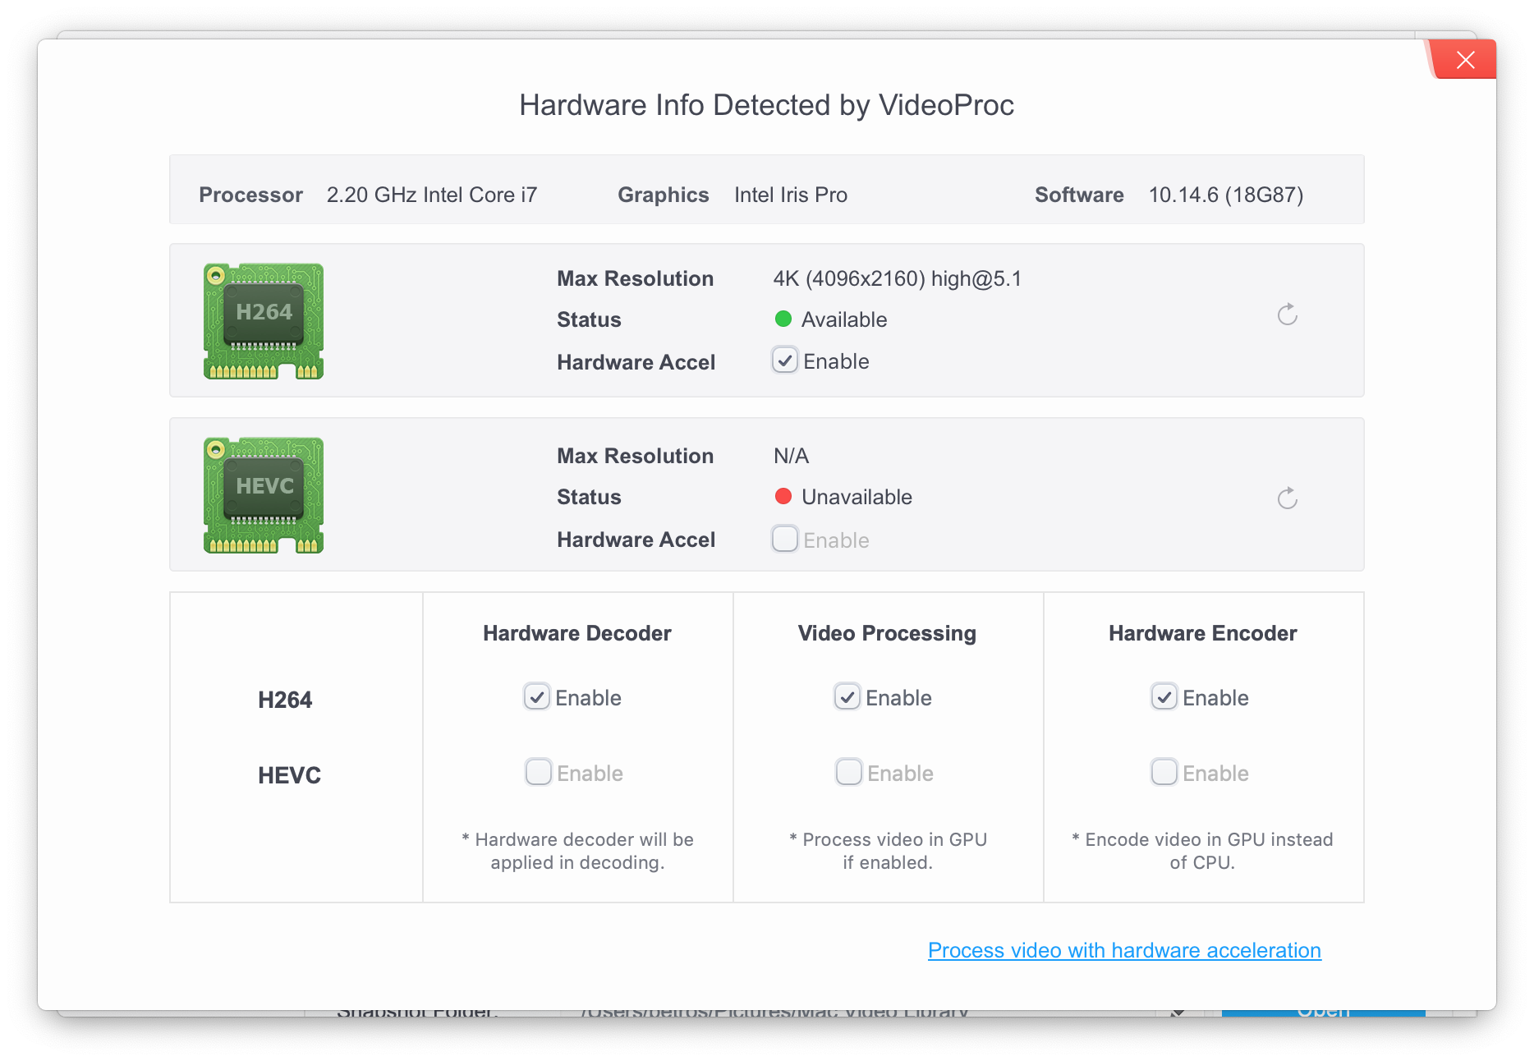The width and height of the screenshot is (1534, 1061).
Task: Click the '10.14.6 (18G87)' software version
Action: point(1226,195)
